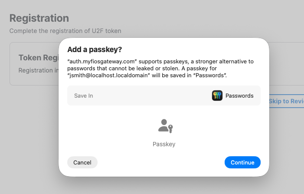Screen dimensions: 304x194
Task: Click the quoted "Passwords" ending the description
Action: 211,76
